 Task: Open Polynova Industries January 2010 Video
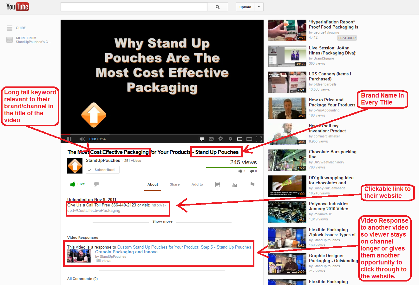[329, 206]
